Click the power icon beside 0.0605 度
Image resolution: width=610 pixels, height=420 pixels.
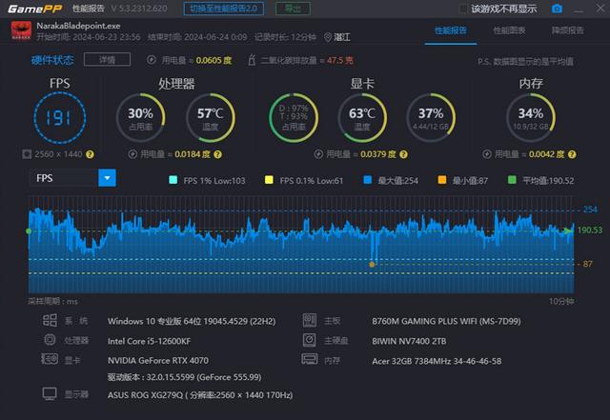click(x=152, y=60)
